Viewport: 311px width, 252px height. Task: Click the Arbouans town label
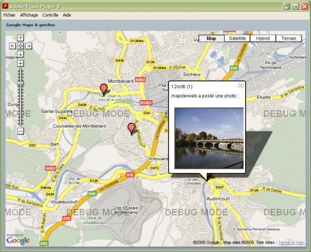159,159
